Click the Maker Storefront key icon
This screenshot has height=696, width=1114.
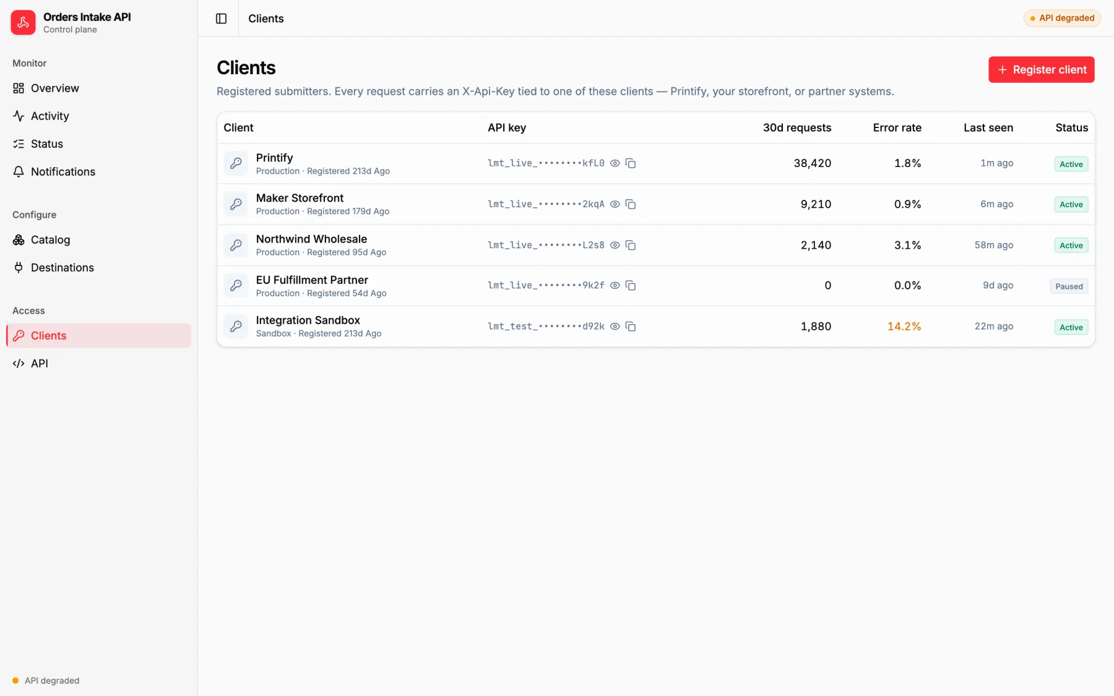coord(236,204)
